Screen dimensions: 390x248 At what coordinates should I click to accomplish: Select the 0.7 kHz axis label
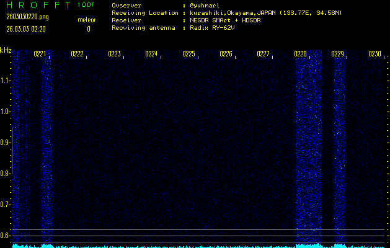tap(5, 205)
